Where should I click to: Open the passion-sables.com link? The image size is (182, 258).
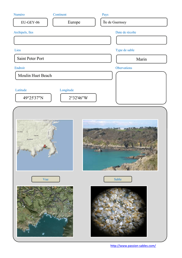[133, 246]
